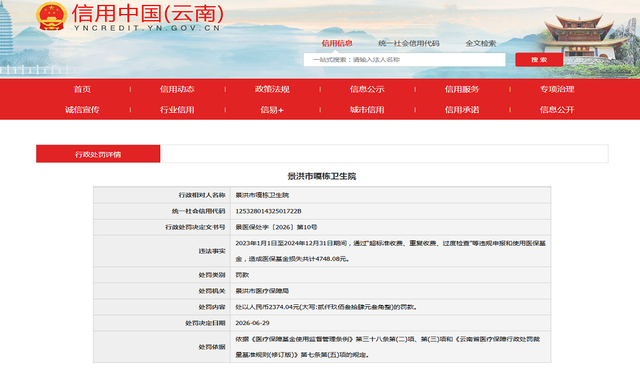This screenshot has width=640, height=372.
Task: Click the 处罚类别 label cell
Action: [x=162, y=275]
